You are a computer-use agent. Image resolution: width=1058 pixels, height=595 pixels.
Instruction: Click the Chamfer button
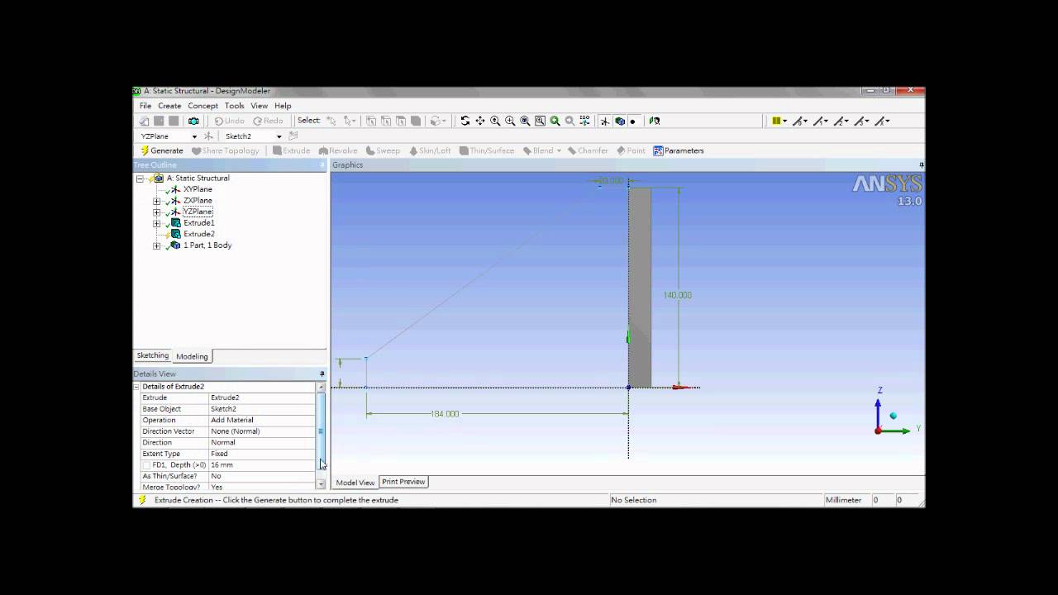588,150
